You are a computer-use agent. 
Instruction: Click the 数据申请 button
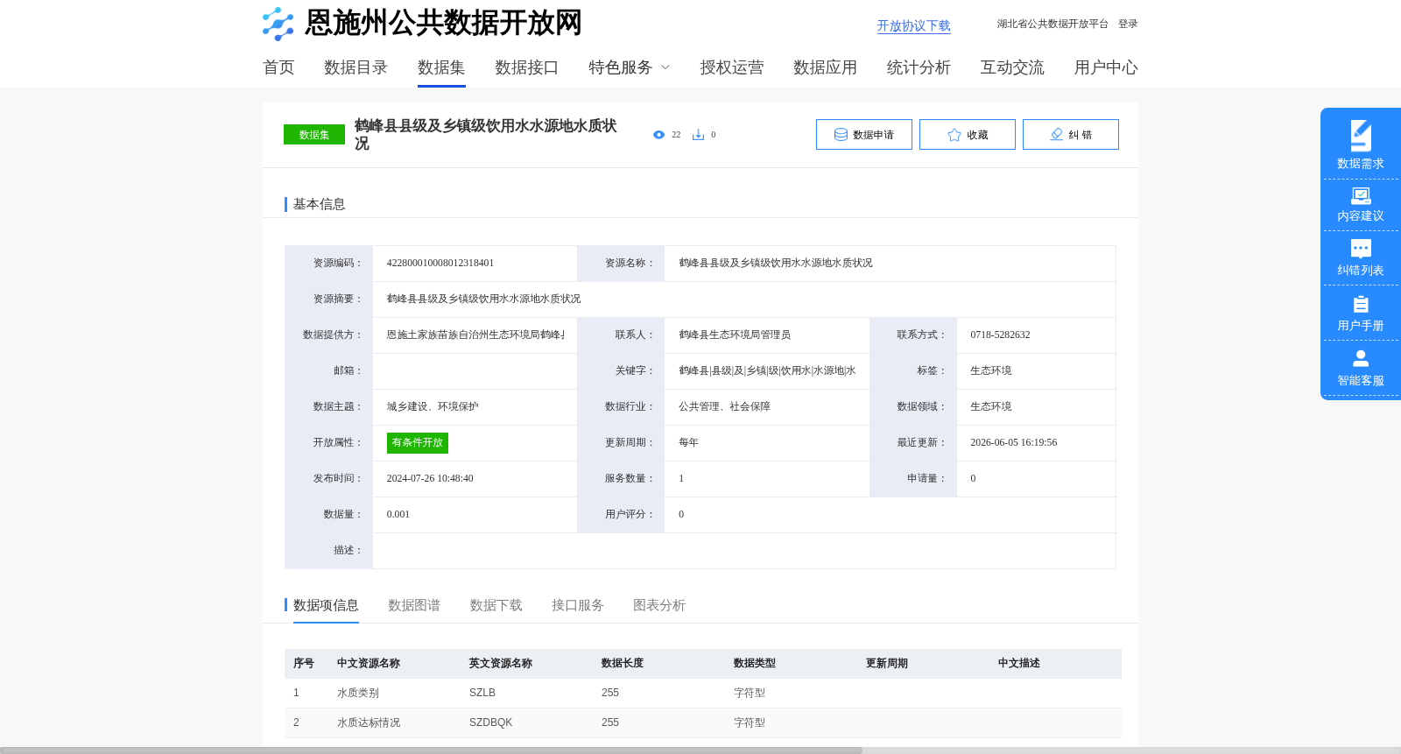click(864, 135)
